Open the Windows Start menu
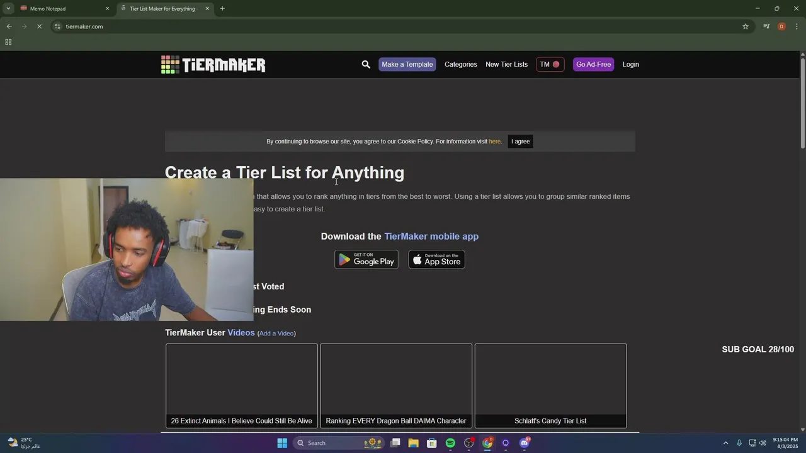Image resolution: width=806 pixels, height=453 pixels. click(x=282, y=443)
